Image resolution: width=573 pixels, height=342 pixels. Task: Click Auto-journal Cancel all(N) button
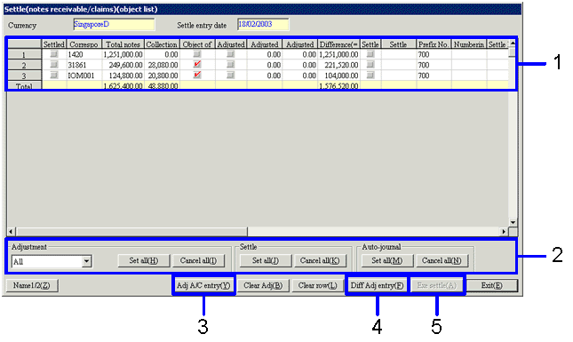click(x=442, y=261)
